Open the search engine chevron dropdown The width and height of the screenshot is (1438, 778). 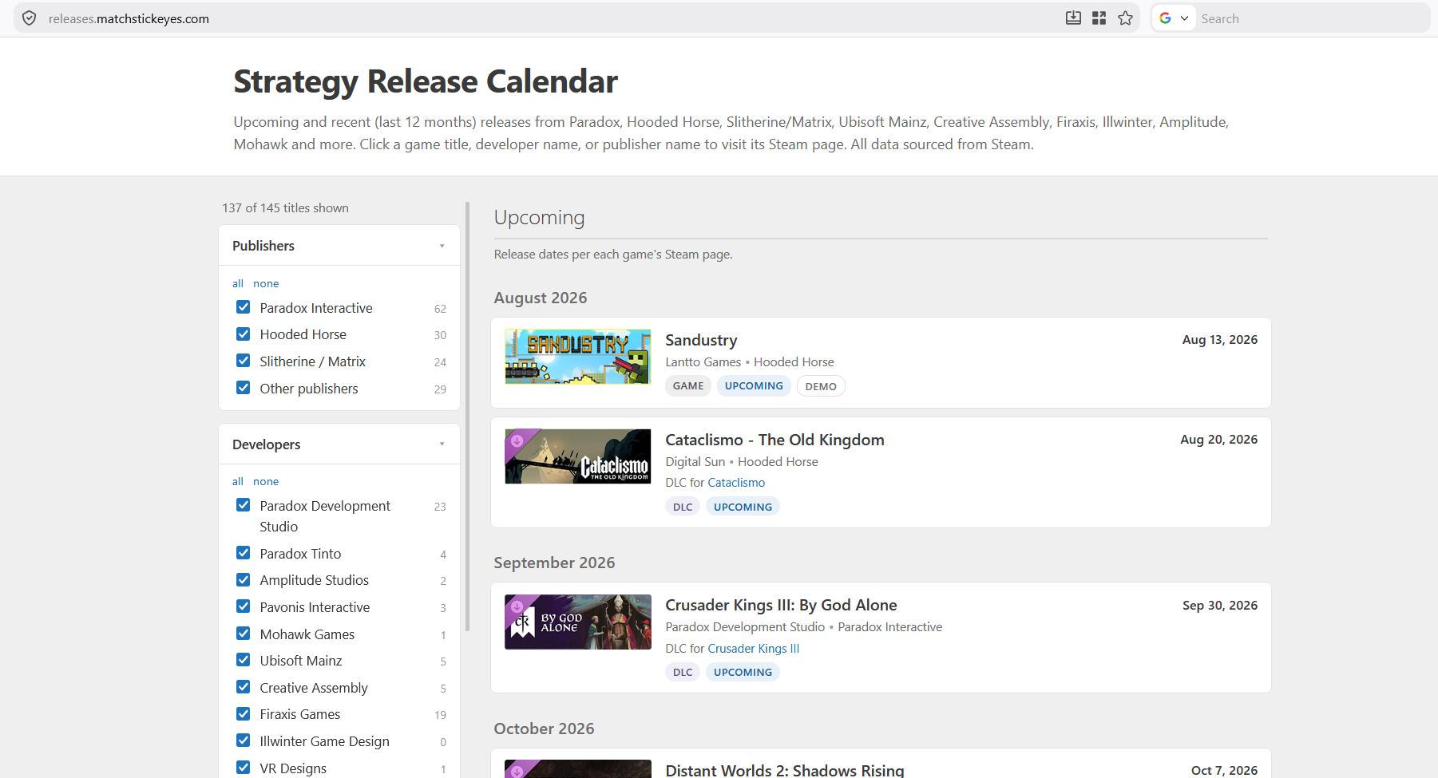pyautogui.click(x=1184, y=18)
